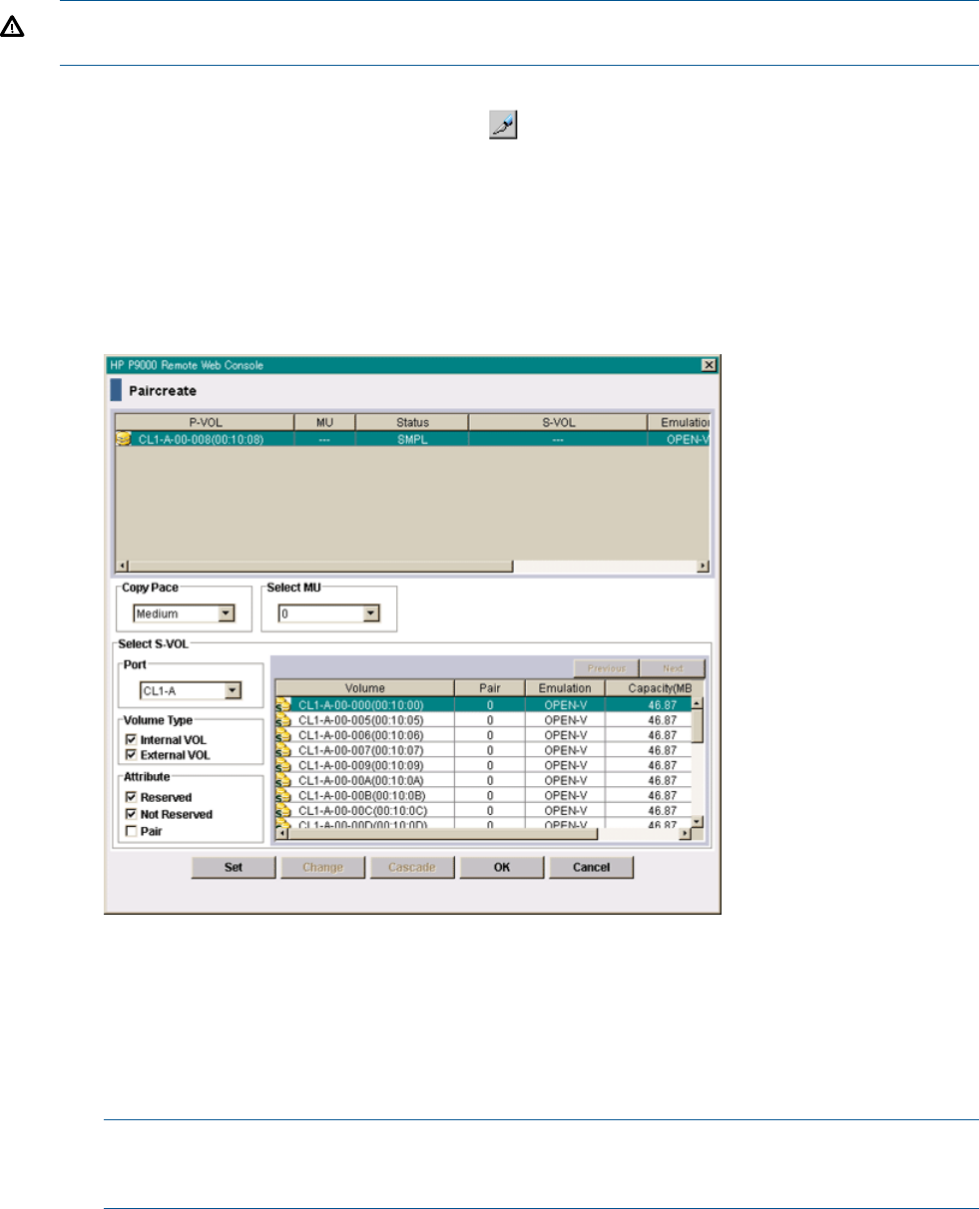Click the Status column header
The image size is (979, 1209).
(x=411, y=422)
